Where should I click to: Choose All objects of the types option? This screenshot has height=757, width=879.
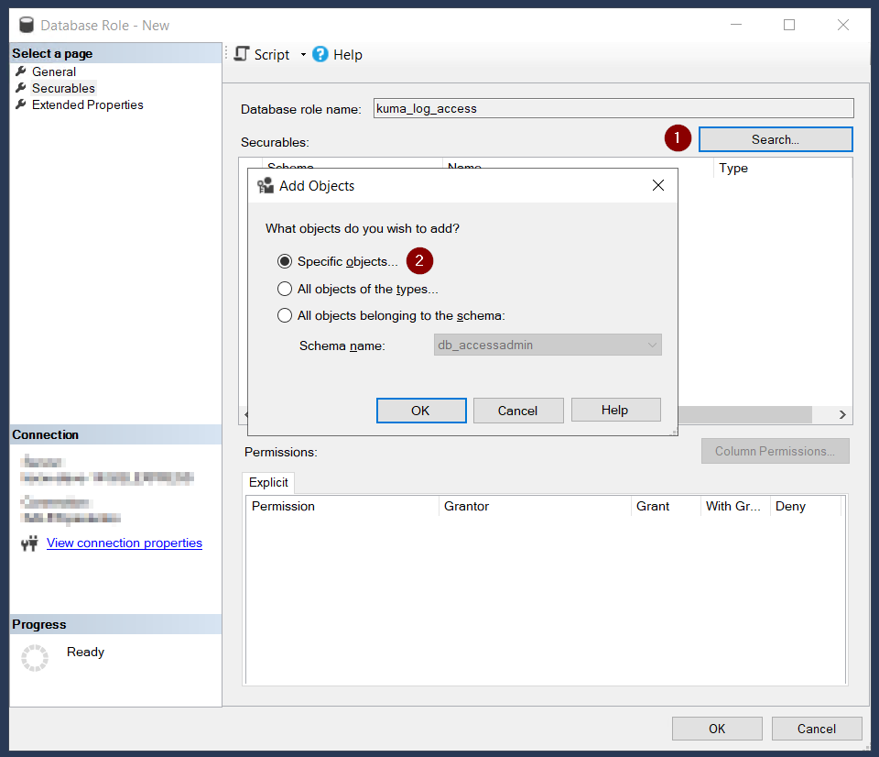click(285, 289)
